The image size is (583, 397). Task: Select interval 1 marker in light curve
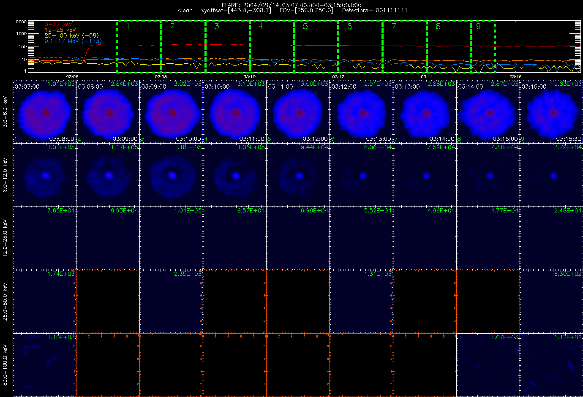tap(128, 26)
